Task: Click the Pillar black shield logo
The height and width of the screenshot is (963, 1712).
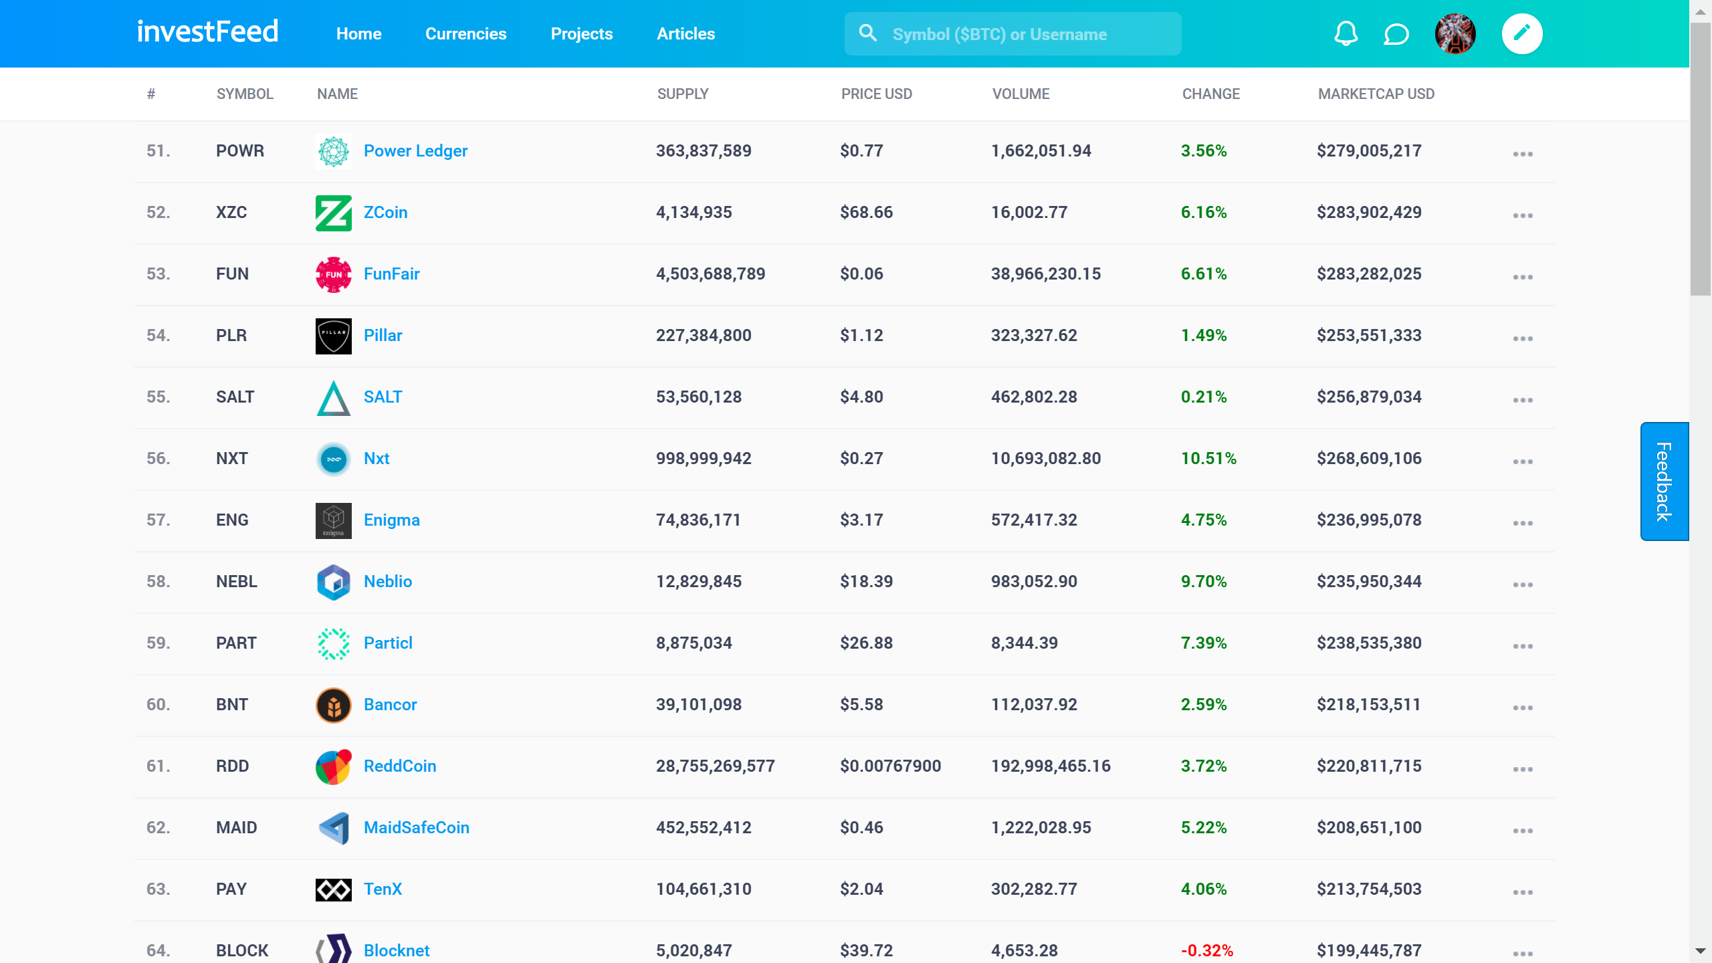Action: click(x=334, y=336)
